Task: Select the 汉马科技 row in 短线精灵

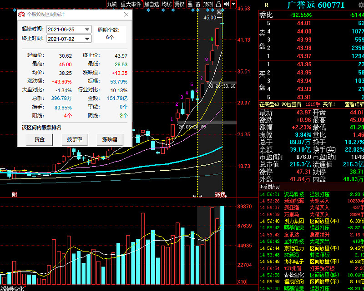Action: pyautogui.click(x=312, y=194)
